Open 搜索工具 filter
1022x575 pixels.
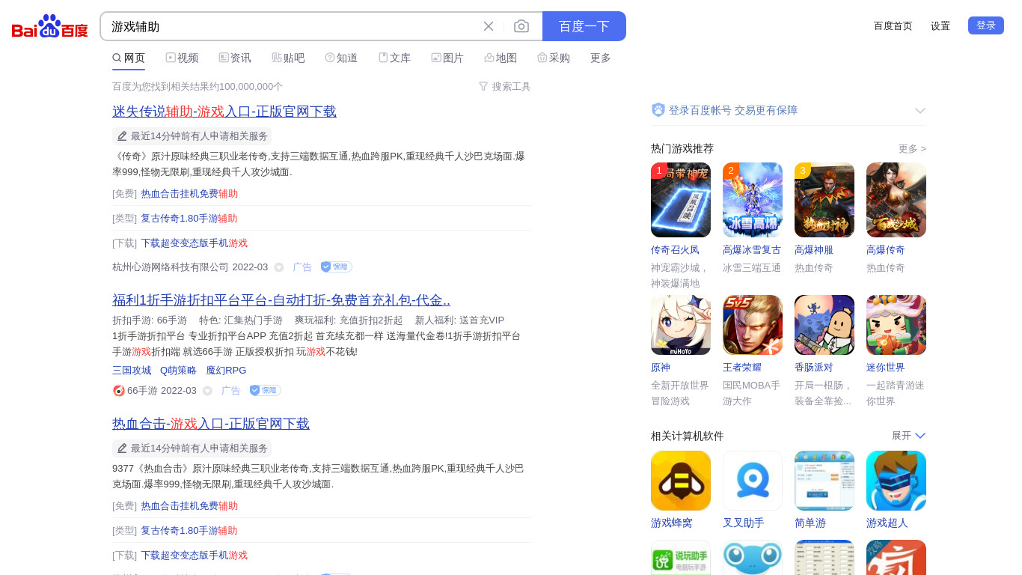[x=505, y=86]
